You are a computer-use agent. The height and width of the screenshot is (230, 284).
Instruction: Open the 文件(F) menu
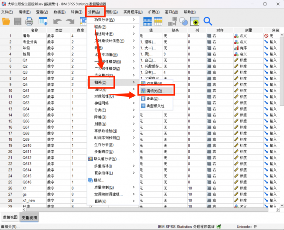click(x=7, y=12)
